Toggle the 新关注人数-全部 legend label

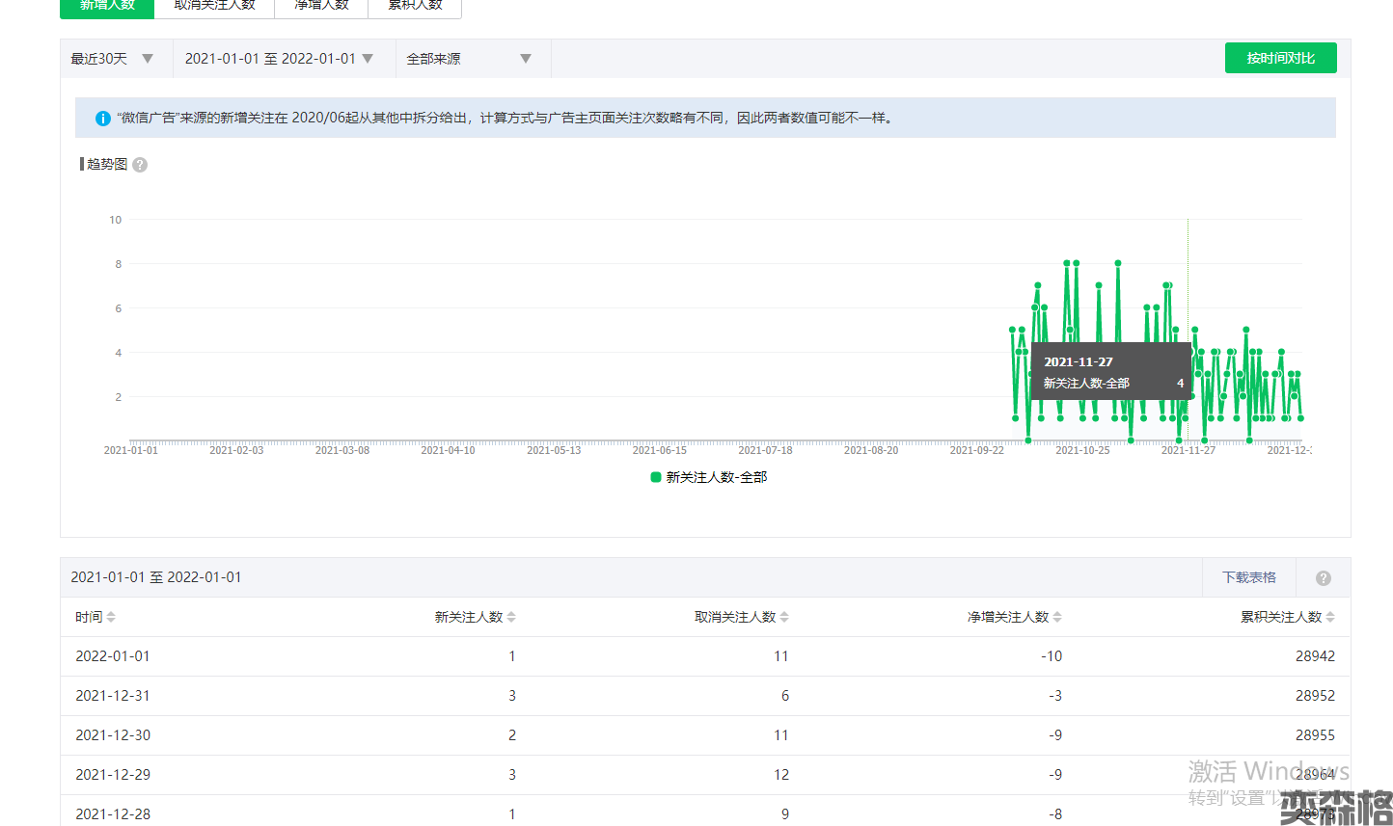tap(716, 477)
